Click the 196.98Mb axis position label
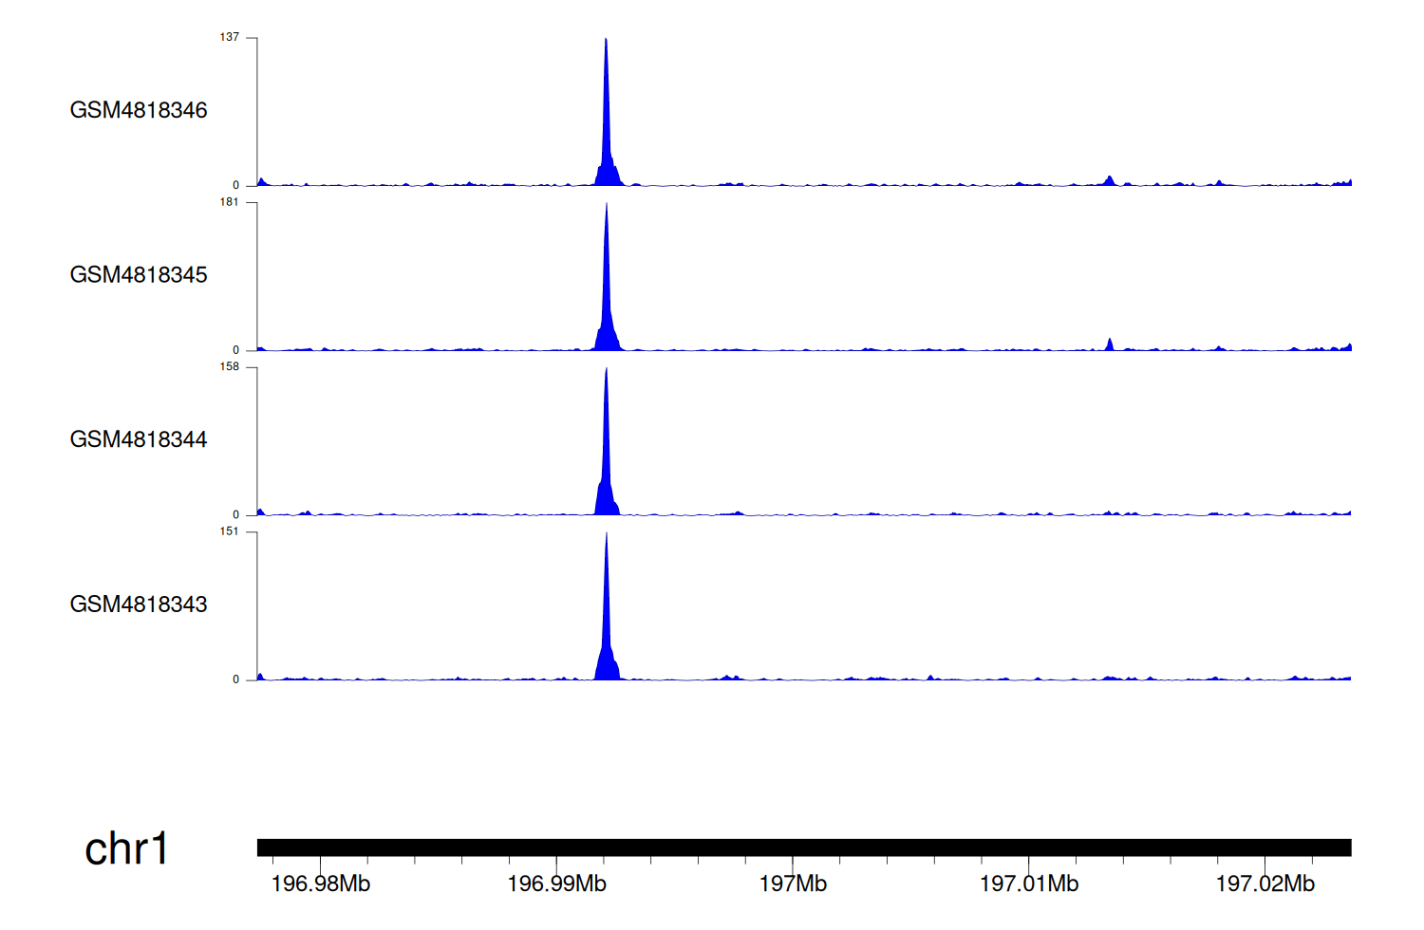The image size is (1424, 930). click(321, 884)
